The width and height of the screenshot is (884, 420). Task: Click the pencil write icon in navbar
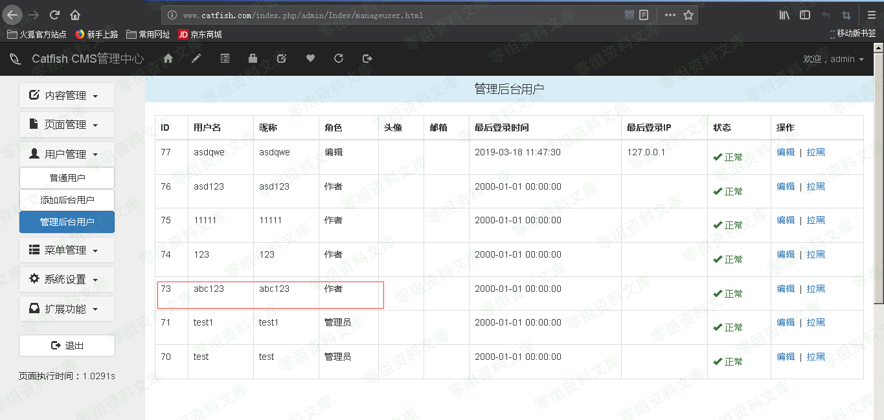pos(196,59)
